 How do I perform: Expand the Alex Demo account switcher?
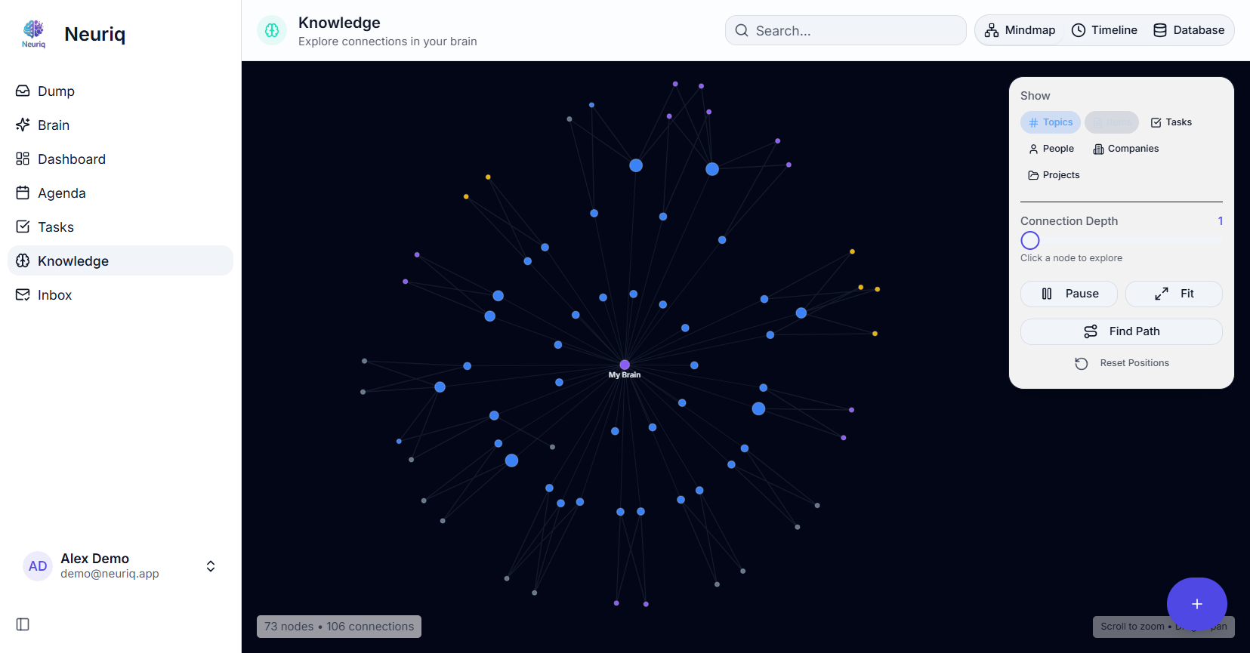coord(211,566)
